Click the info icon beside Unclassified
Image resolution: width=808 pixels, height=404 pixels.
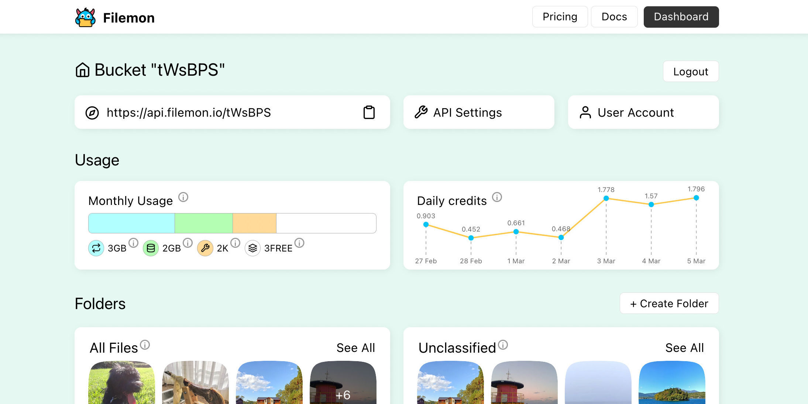tap(503, 345)
